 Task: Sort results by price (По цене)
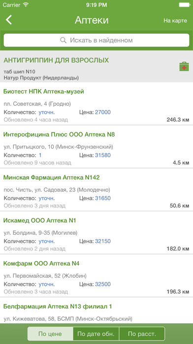50,334
